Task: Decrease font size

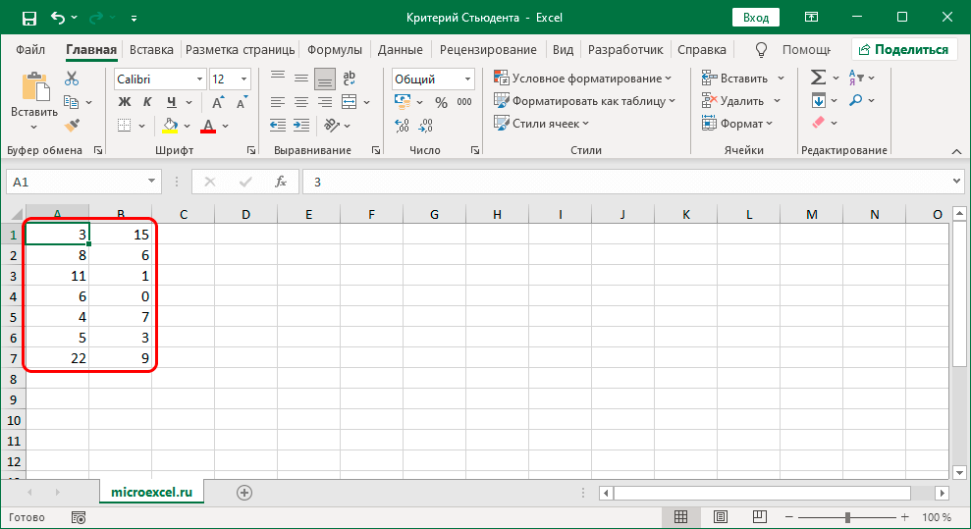Action: [x=242, y=102]
